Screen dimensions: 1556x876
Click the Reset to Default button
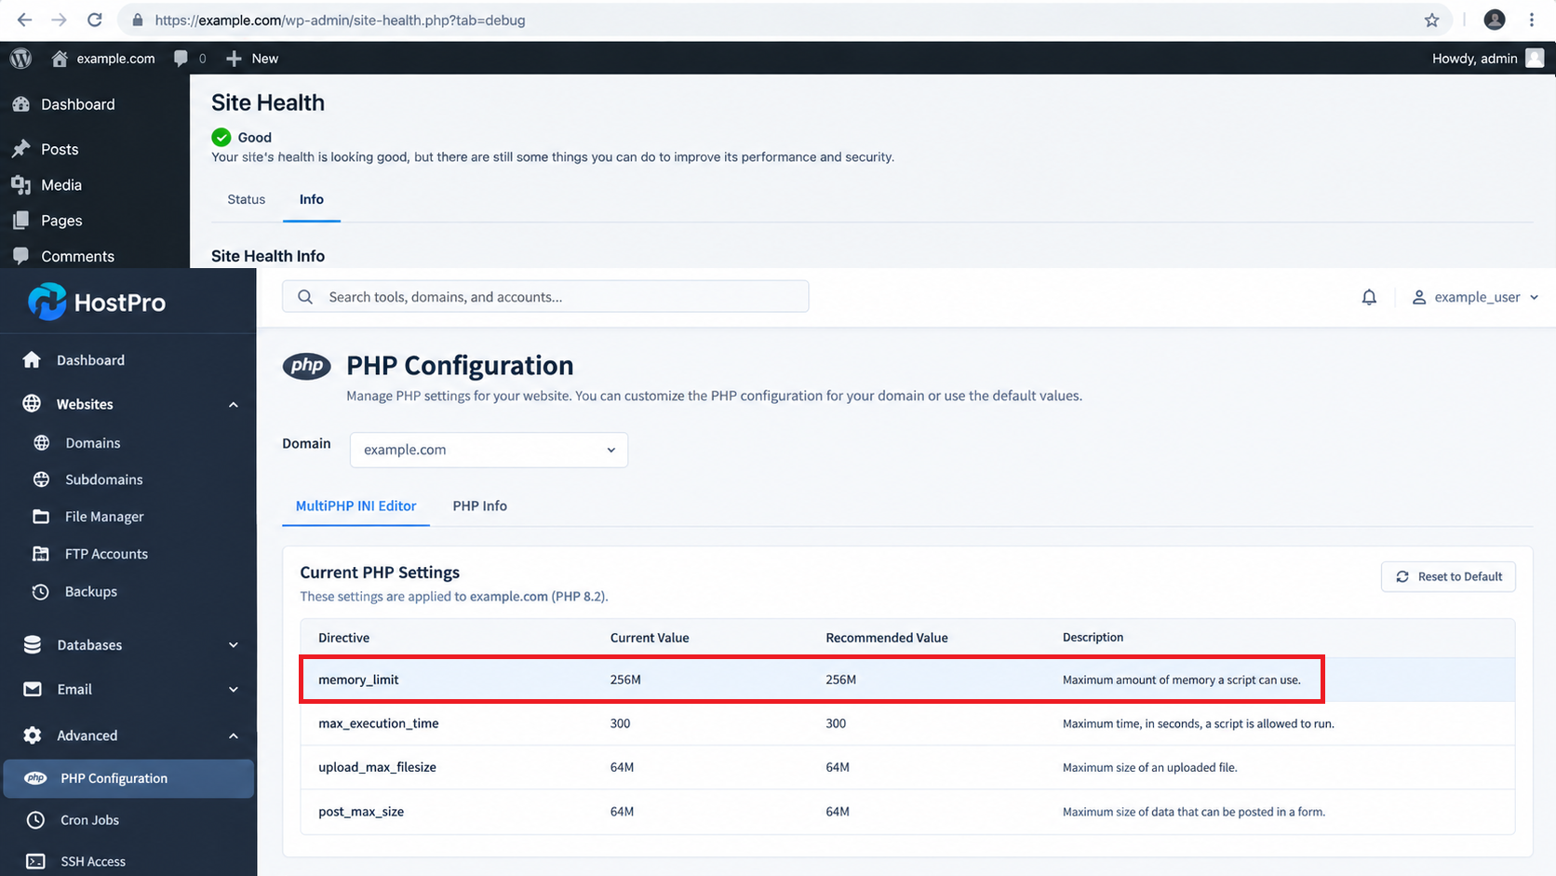click(1448, 576)
